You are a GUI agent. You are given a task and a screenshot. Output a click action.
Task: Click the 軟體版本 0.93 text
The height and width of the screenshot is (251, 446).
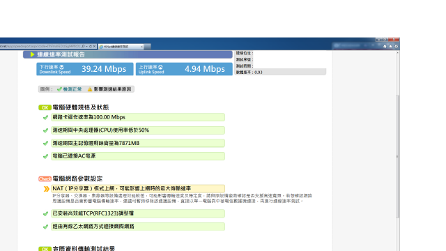tap(249, 73)
